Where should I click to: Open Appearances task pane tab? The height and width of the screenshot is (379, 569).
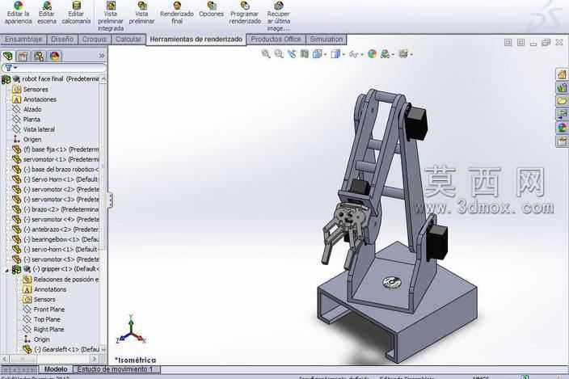pos(562,128)
